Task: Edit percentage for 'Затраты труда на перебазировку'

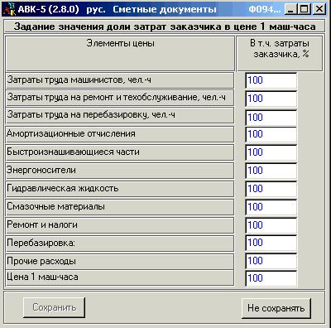Action: coord(271,118)
